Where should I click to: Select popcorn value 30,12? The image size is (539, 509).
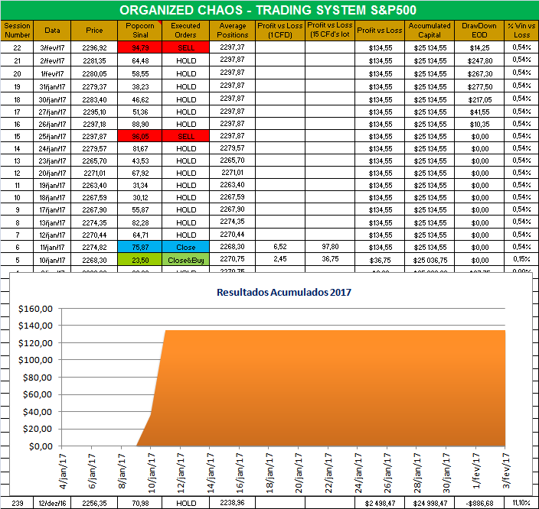point(139,198)
